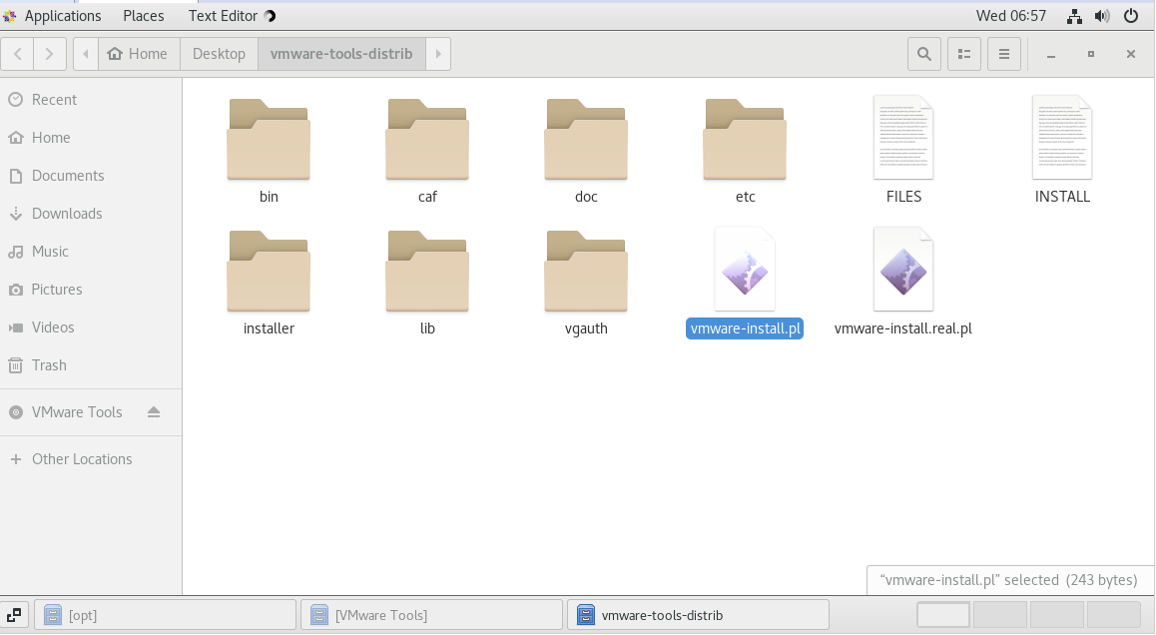Click the "INSTALL" file name label
The image size is (1156, 635).
[1061, 197]
